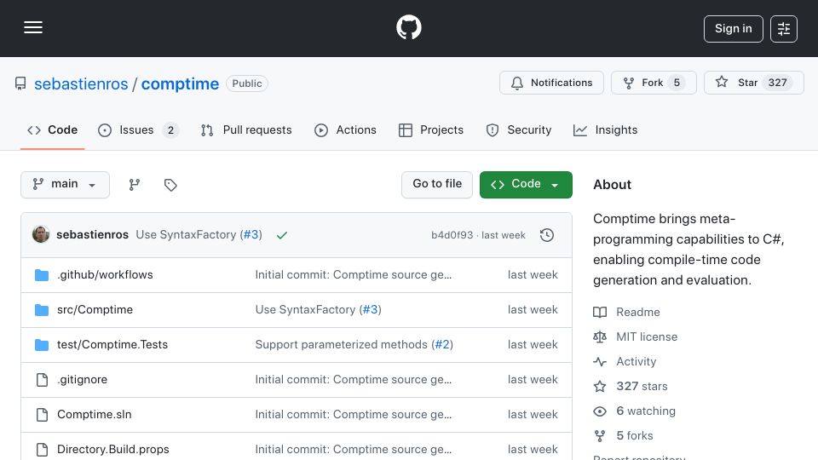Click the .github/workflows folder icon

tap(42, 275)
